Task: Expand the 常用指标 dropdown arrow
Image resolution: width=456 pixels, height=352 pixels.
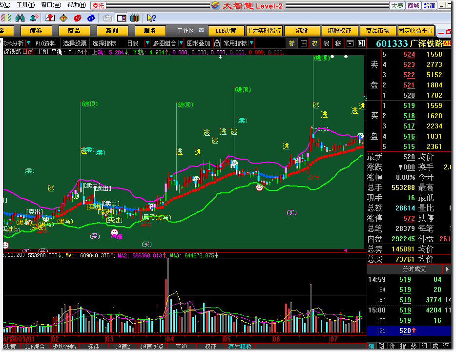Action: tap(251, 43)
